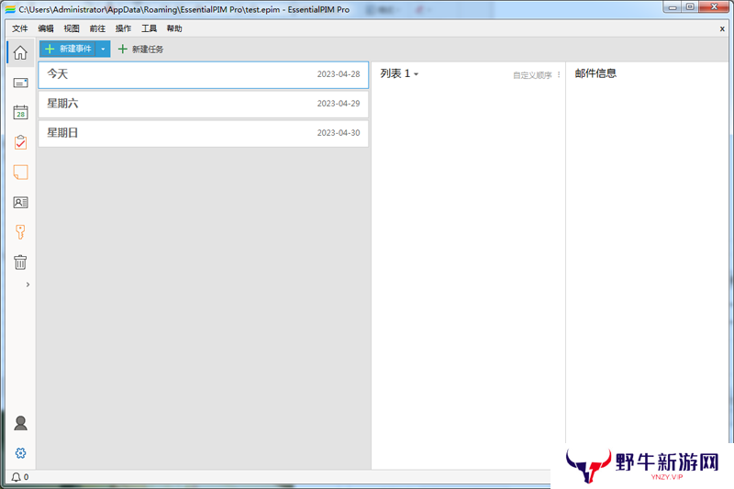
Task: Open the 前往 menu
Action: (97, 28)
